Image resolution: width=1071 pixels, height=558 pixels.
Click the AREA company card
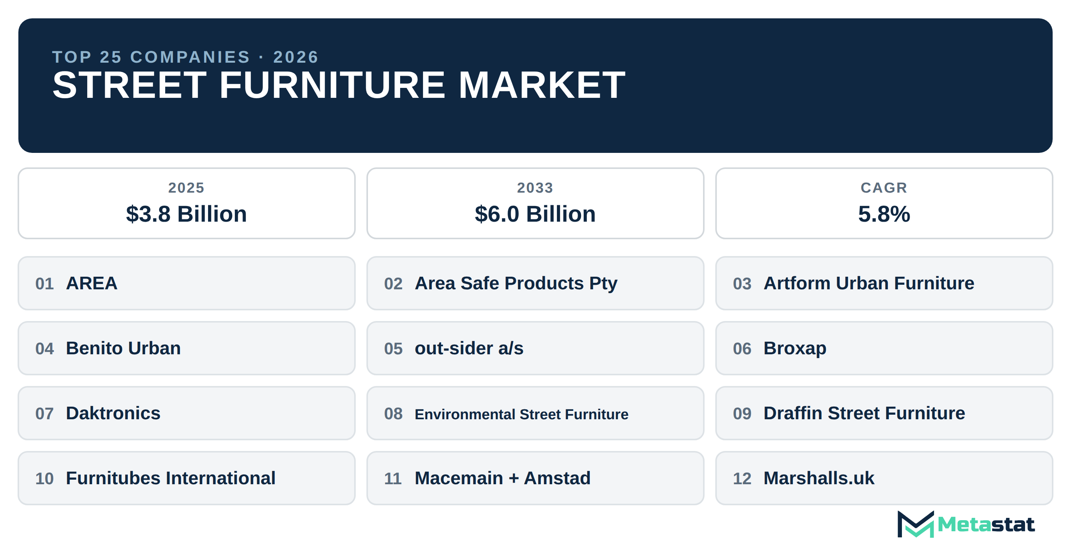[x=187, y=283]
